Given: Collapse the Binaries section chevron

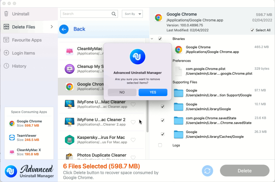Looking at the screenshot, I should pos(152,39).
